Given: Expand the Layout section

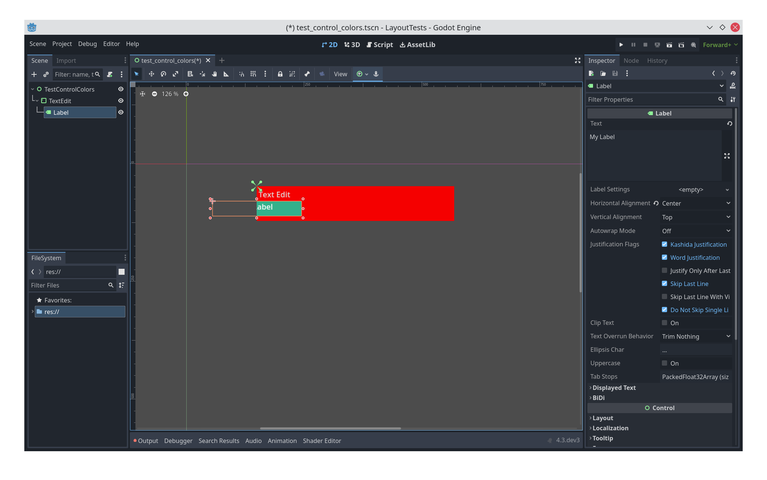Looking at the screenshot, I should [602, 418].
